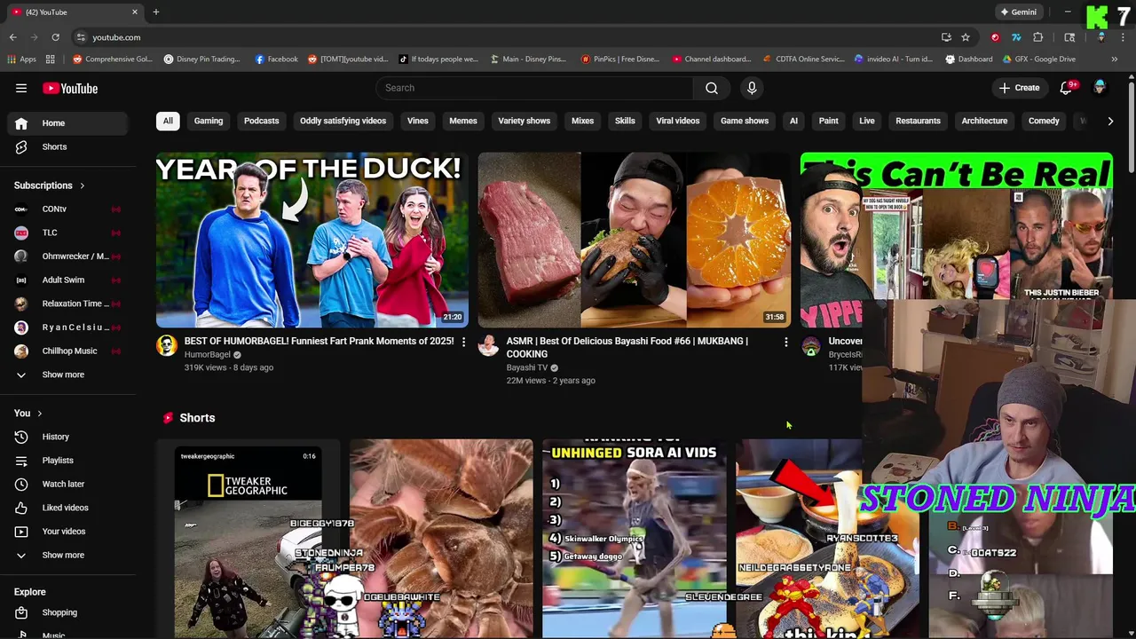
Task: Bookmark this page with star icon
Action: pyautogui.click(x=966, y=37)
